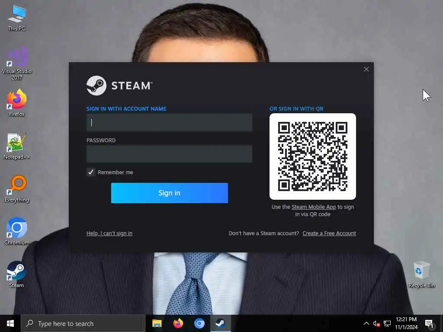Image resolution: width=443 pixels, height=332 pixels.
Task: Open the Create a Free Account link
Action: (x=329, y=233)
